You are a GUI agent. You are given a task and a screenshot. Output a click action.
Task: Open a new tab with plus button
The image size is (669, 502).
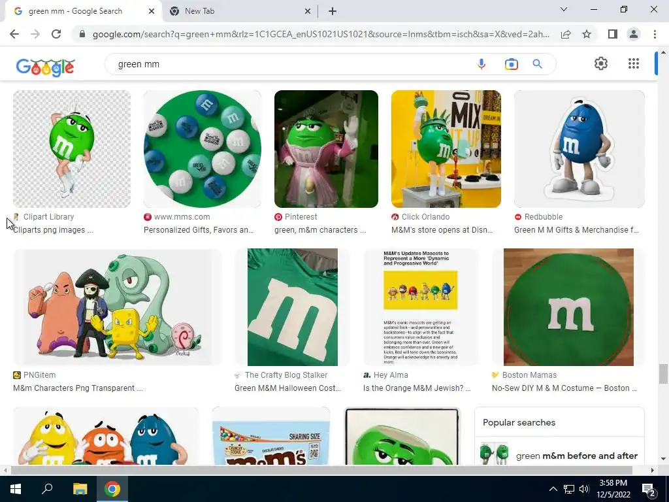333,11
